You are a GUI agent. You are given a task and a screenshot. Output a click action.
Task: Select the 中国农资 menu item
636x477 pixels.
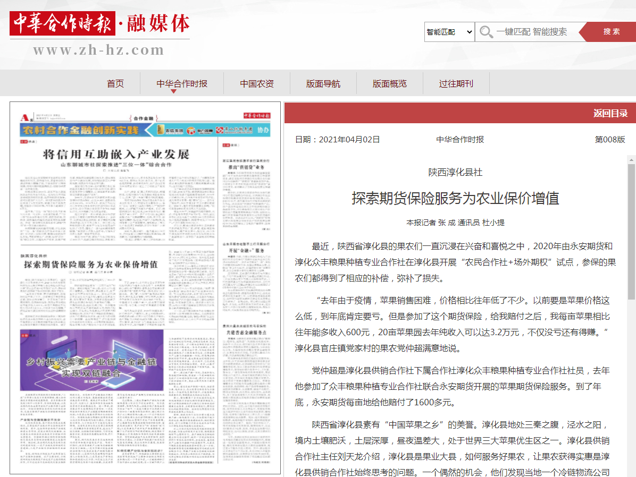tap(257, 83)
